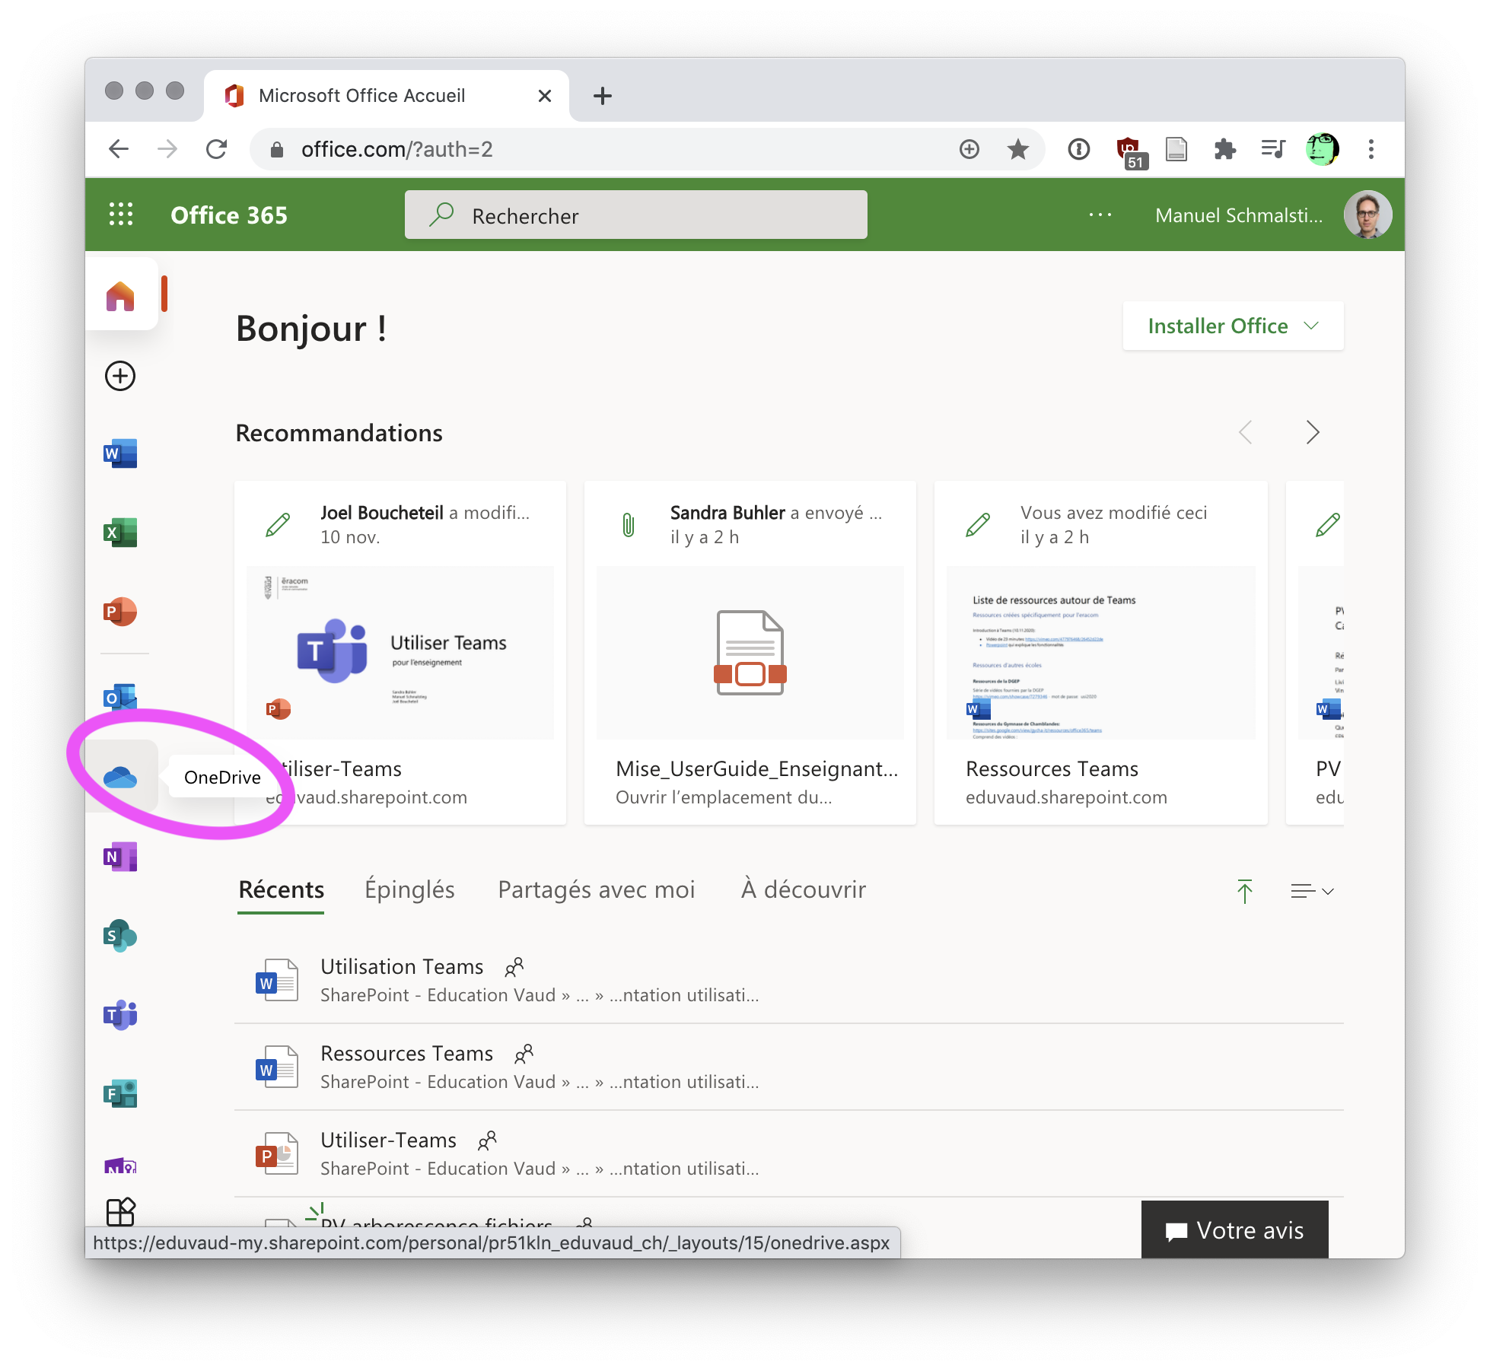The height and width of the screenshot is (1371, 1490).
Task: Open OneDrive from the sidebar
Action: coord(120,777)
